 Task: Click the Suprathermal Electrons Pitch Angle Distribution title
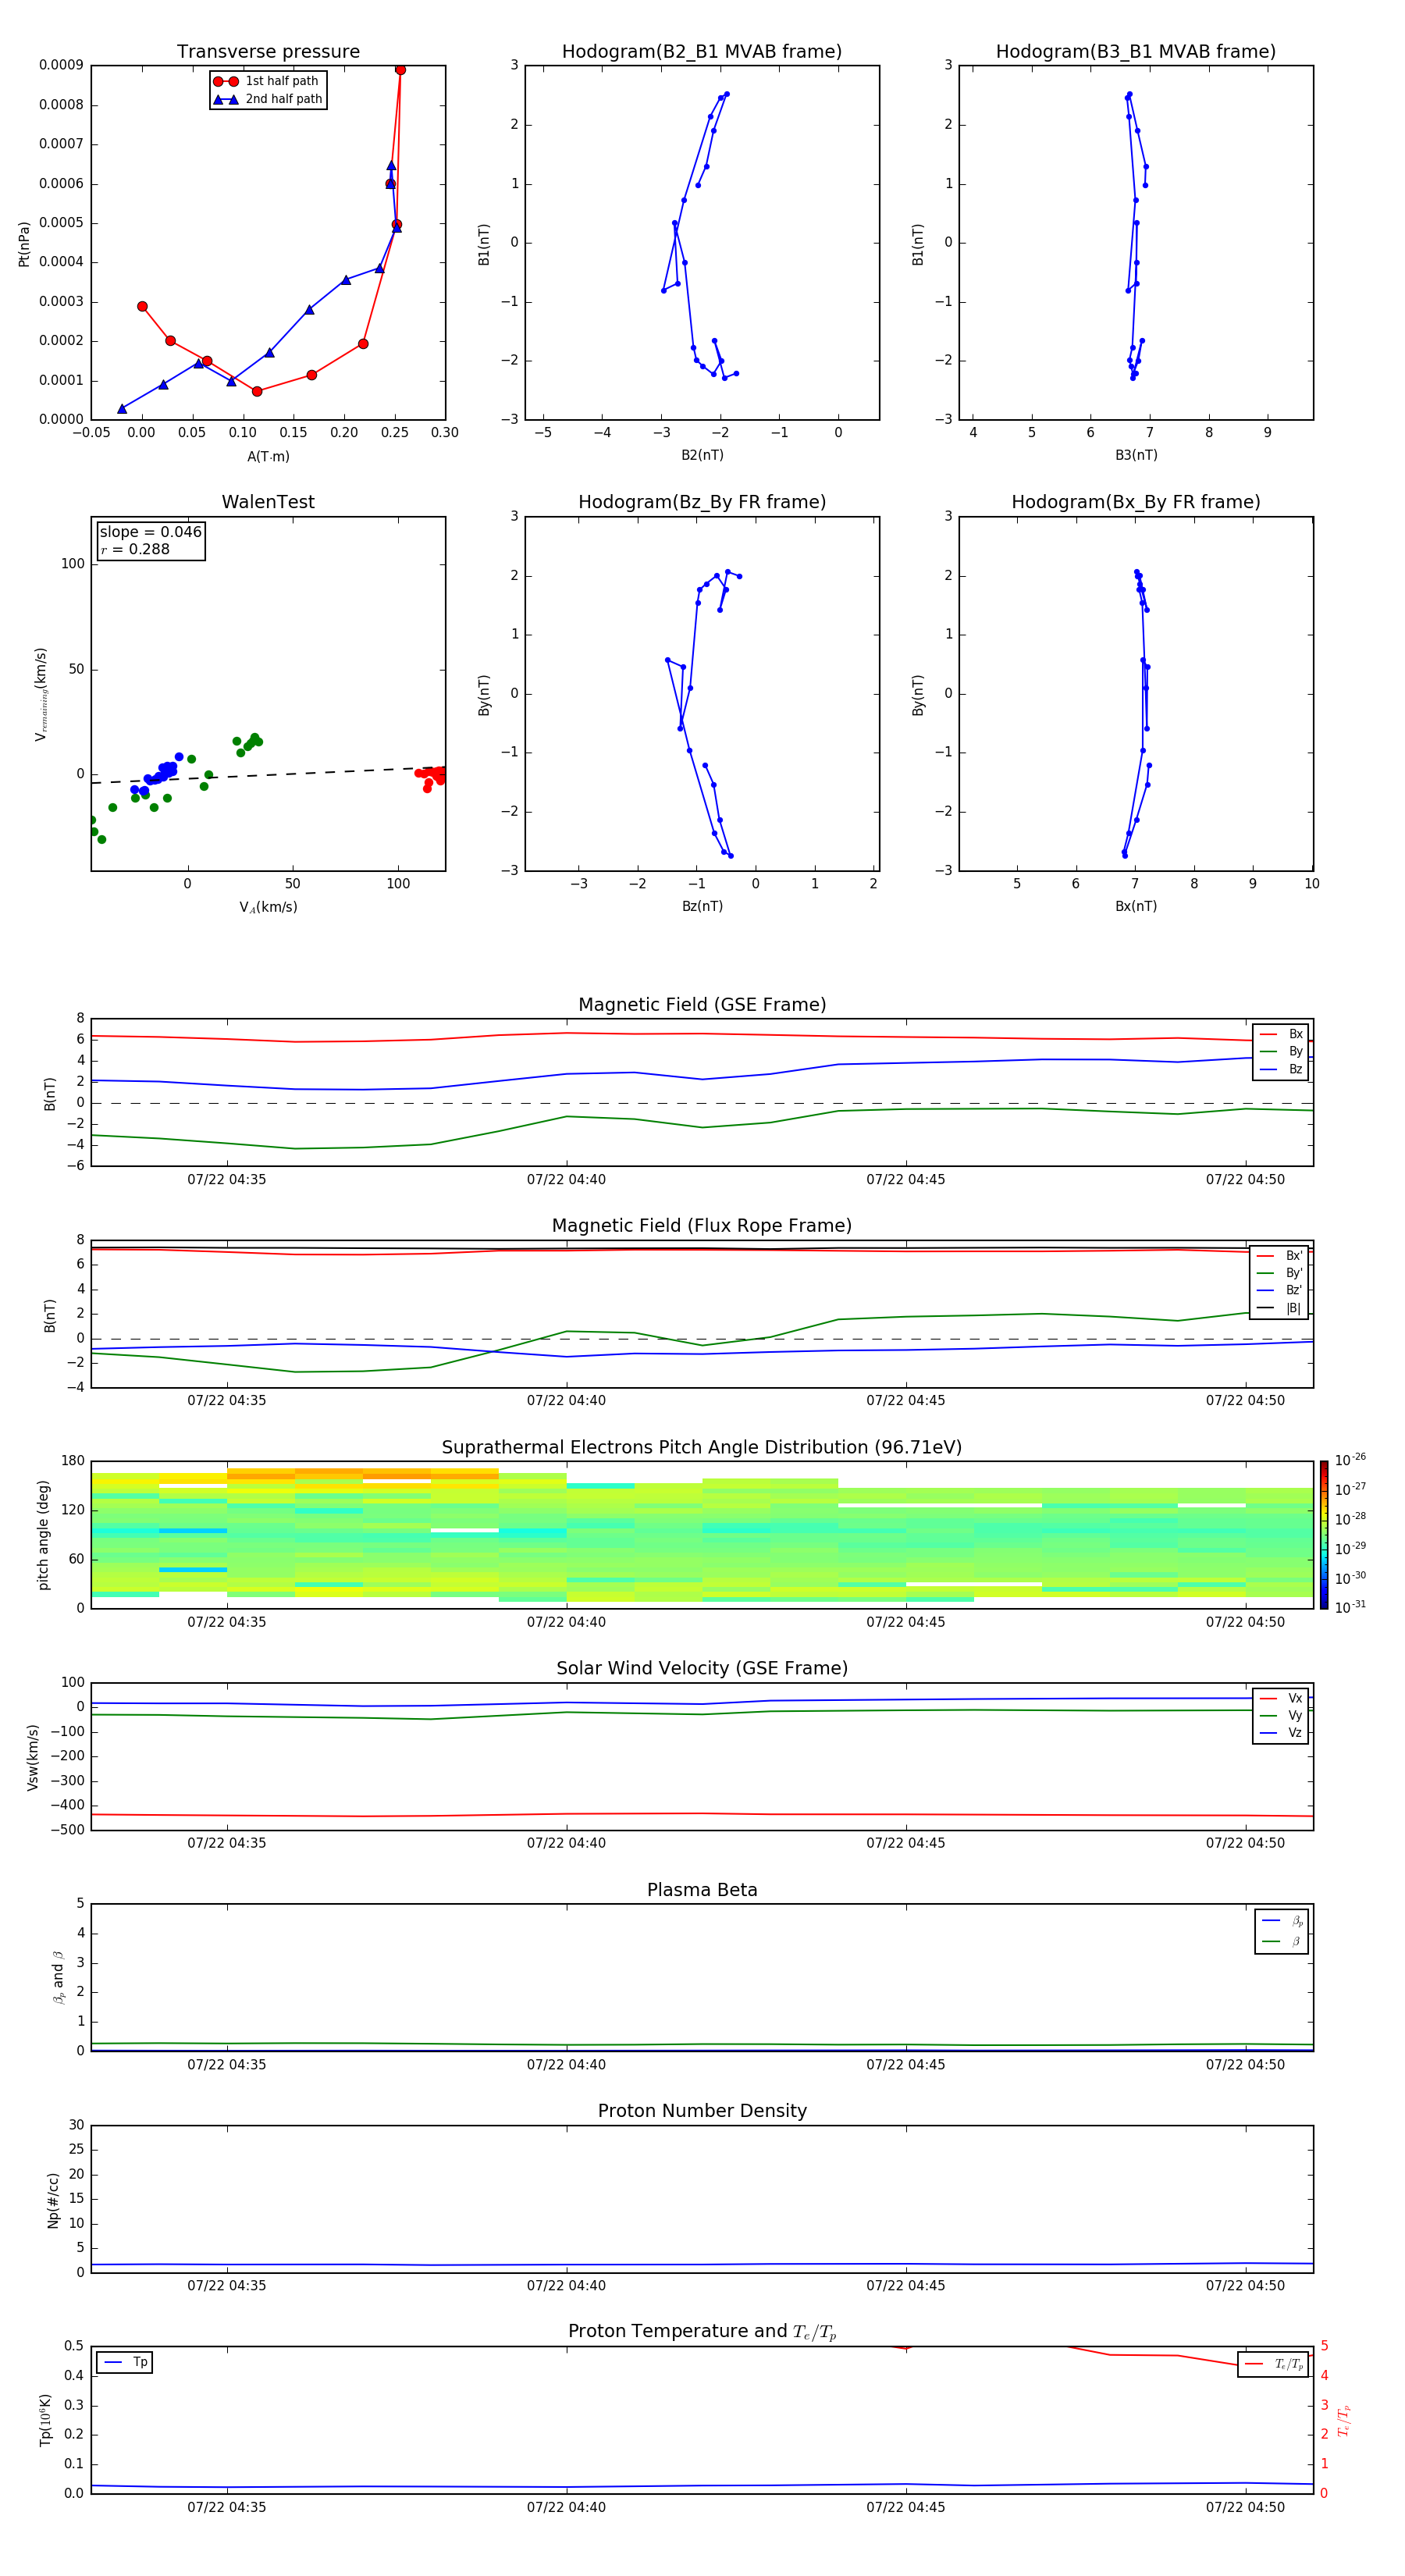[701, 1447]
